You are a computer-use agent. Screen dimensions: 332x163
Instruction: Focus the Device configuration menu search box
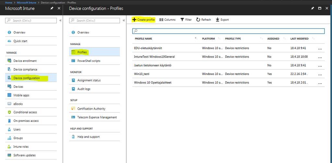coord(94,20)
